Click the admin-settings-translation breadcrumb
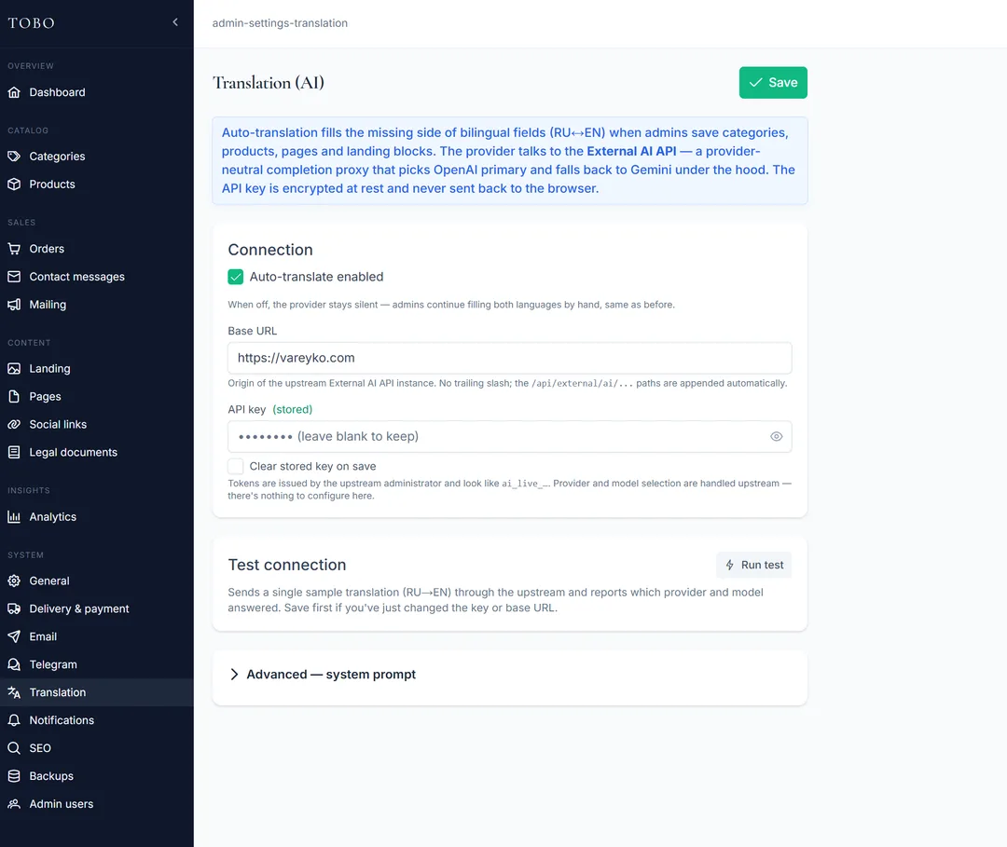The height and width of the screenshot is (847, 1007). pyautogui.click(x=280, y=23)
